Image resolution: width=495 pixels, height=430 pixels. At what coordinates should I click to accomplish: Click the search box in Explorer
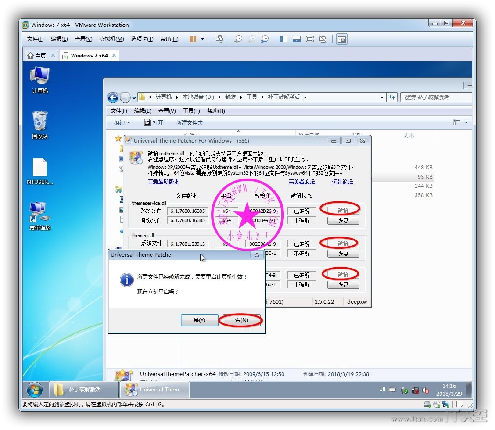pos(434,97)
